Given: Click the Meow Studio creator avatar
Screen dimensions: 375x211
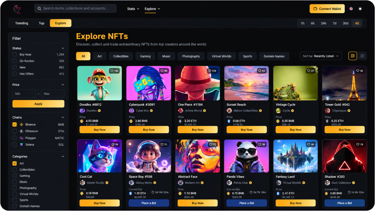Looking at the screenshot, I should point(82,183).
